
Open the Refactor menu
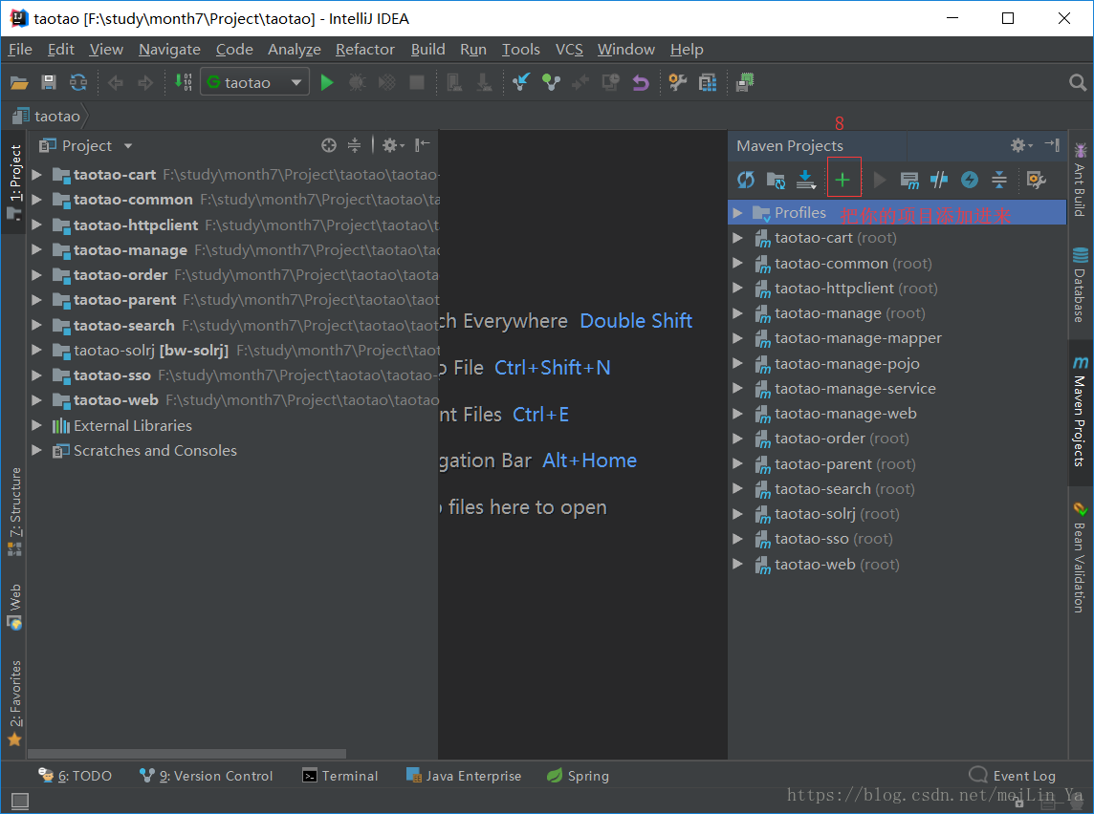pyautogui.click(x=365, y=50)
